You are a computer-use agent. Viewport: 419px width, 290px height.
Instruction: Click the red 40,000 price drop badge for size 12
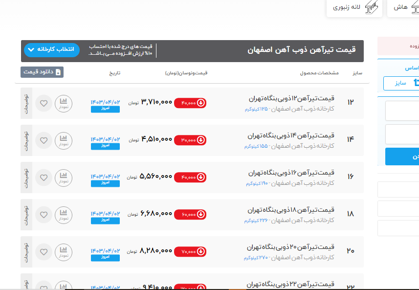point(190,103)
